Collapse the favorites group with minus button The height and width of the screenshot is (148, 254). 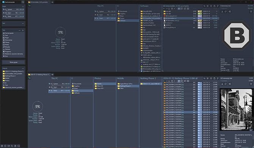coord(19,30)
